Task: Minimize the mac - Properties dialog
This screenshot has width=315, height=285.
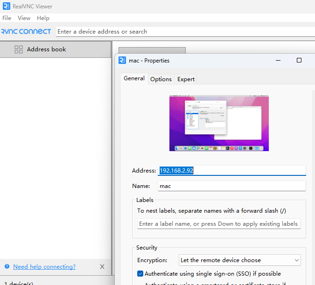Action: tap(278, 60)
